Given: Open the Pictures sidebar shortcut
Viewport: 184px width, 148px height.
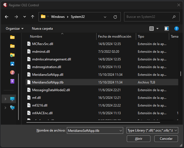Looking at the screenshot, I should [12, 64].
